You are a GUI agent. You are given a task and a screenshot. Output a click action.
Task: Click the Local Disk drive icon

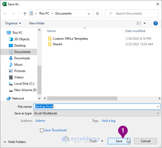click(x=11, y=84)
